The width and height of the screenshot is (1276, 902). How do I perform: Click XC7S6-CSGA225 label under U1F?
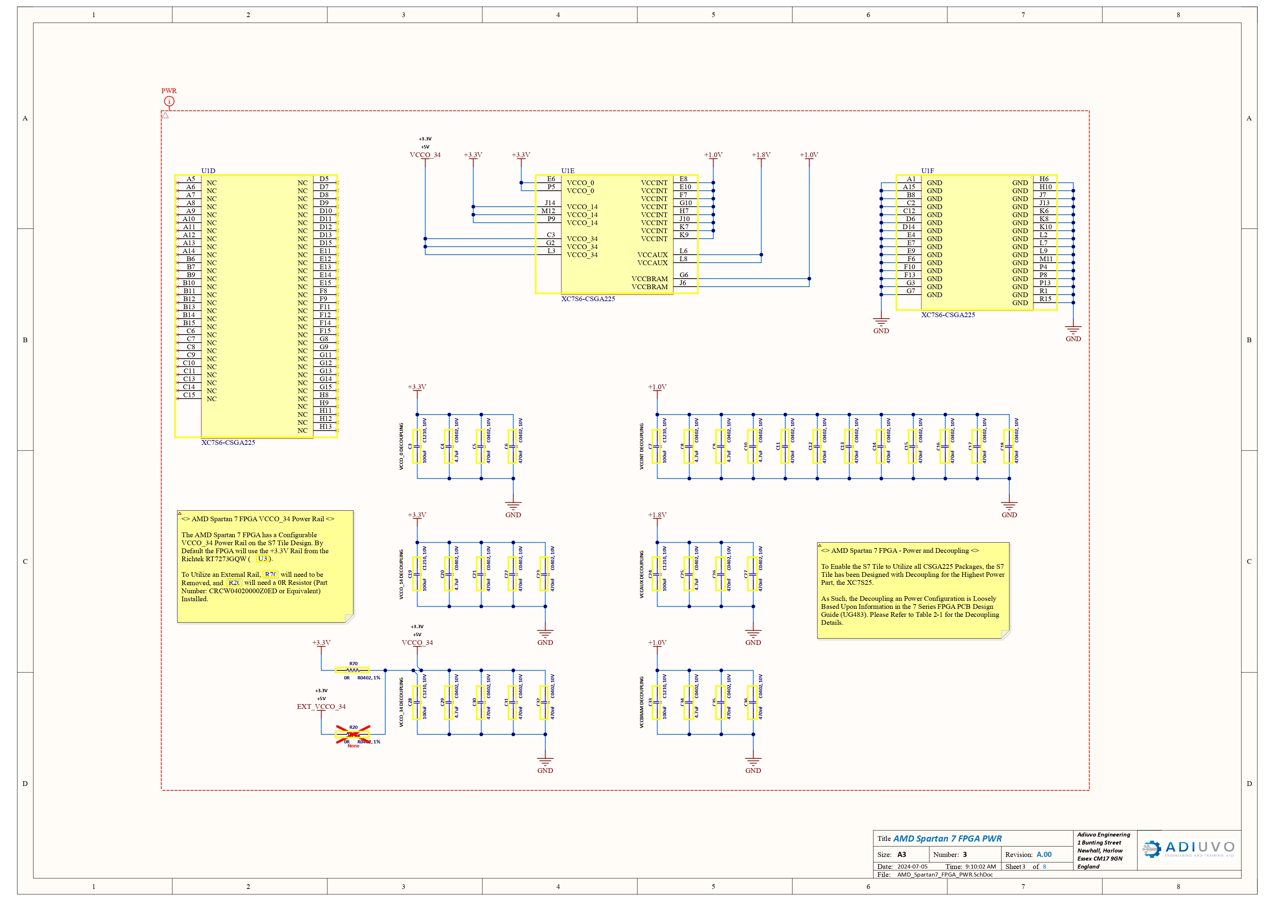coord(948,315)
